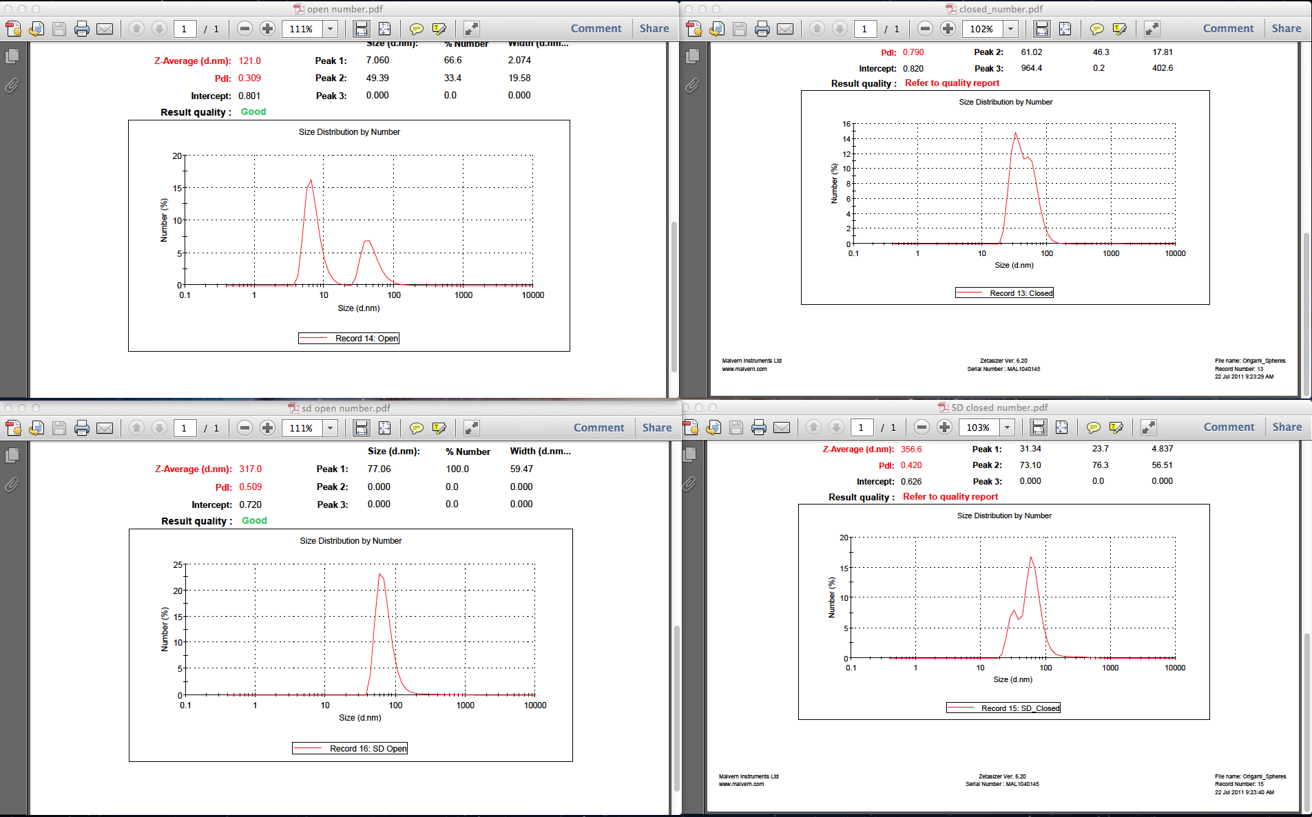
Task: Expand the 102% zoom dropdown in closed_number.pdf
Action: pos(1010,29)
